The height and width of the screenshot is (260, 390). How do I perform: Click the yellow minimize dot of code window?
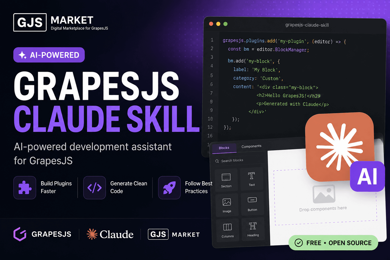click(x=218, y=24)
